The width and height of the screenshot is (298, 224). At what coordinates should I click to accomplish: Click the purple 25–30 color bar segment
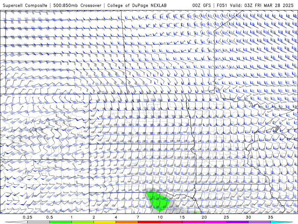[x=237, y=222]
